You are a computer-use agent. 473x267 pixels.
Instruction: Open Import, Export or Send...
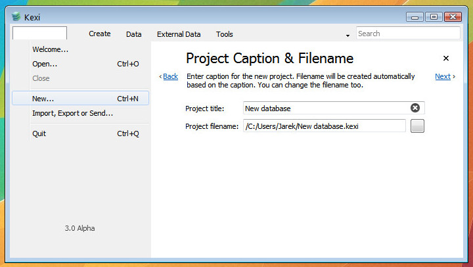click(x=72, y=113)
